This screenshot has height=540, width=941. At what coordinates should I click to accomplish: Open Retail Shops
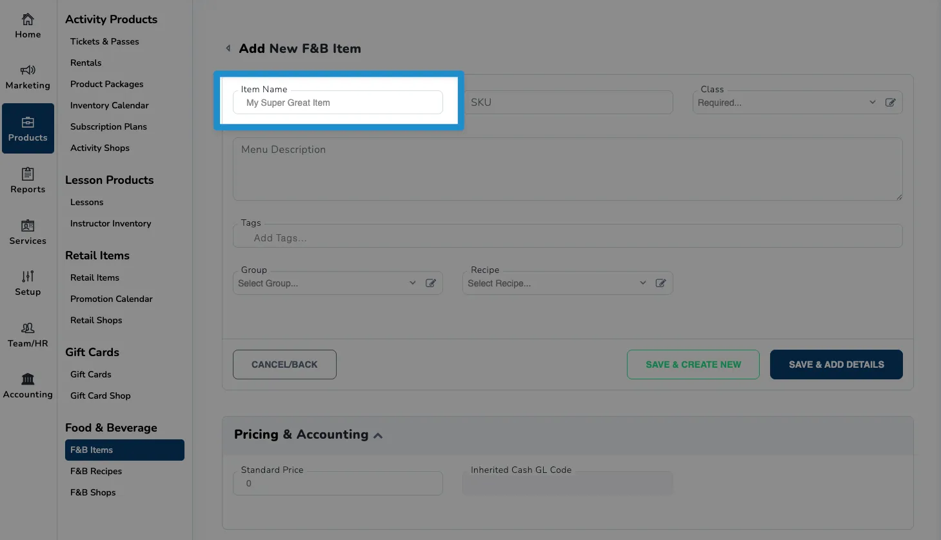click(96, 320)
